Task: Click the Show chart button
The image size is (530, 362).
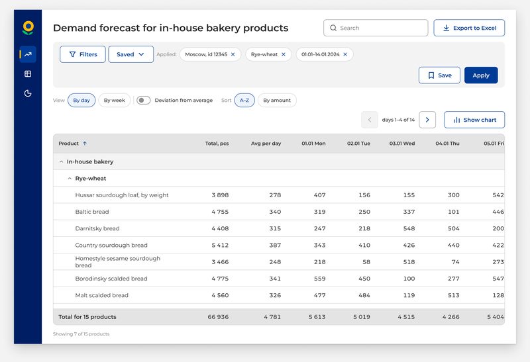Action: [474, 120]
